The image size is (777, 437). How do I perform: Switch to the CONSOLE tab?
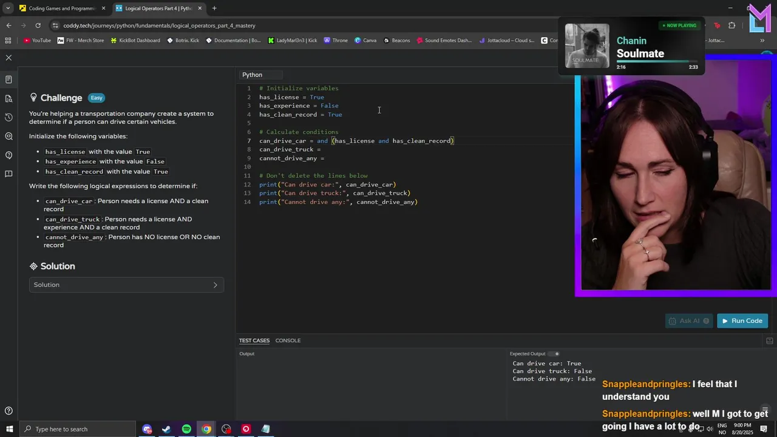click(288, 340)
